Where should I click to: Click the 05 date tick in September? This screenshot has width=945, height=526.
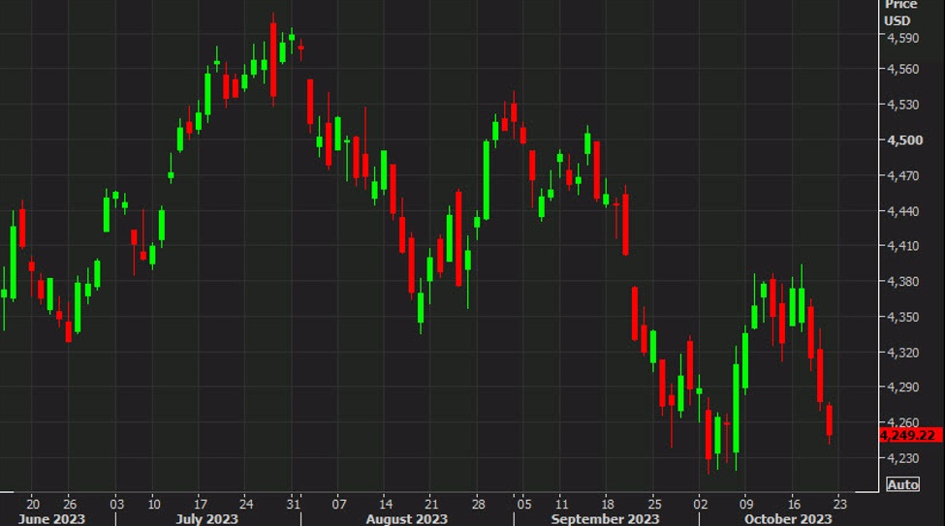click(x=524, y=505)
